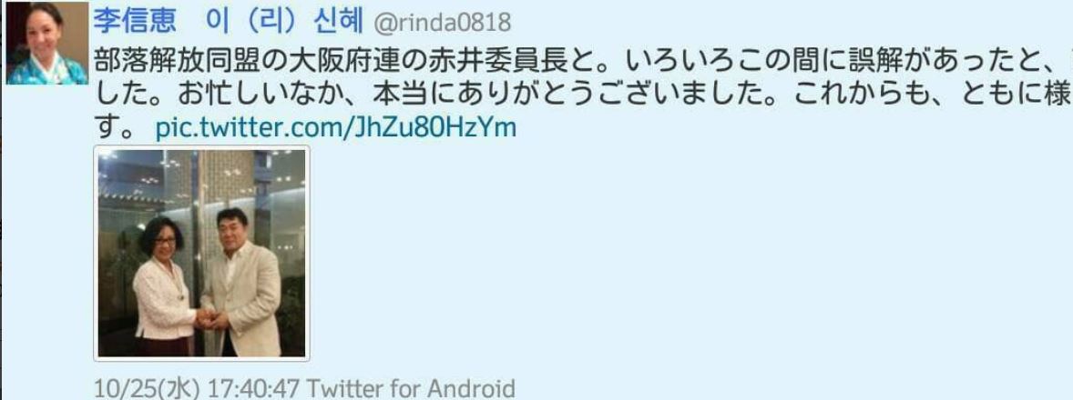Click the 10/25(水) 17:40:47 timestamp
The height and width of the screenshot is (400, 1073).
pos(197,388)
